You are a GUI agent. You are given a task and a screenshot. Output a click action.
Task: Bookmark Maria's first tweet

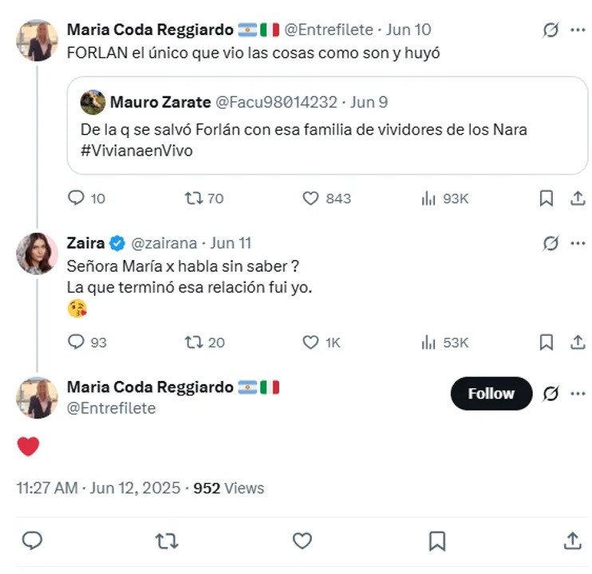[x=547, y=199]
